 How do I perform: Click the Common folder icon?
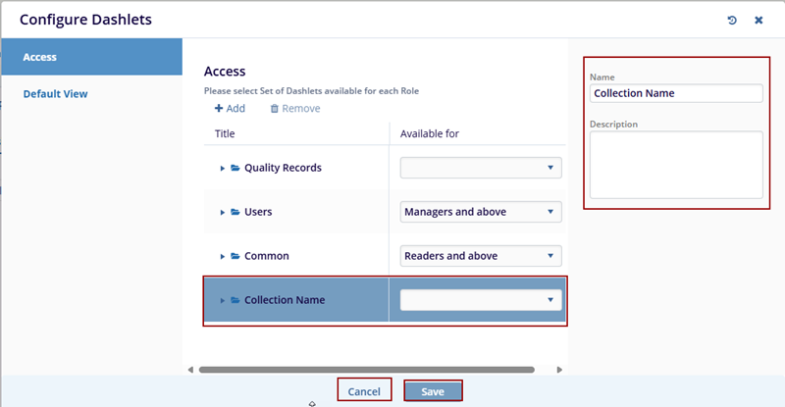tap(235, 256)
